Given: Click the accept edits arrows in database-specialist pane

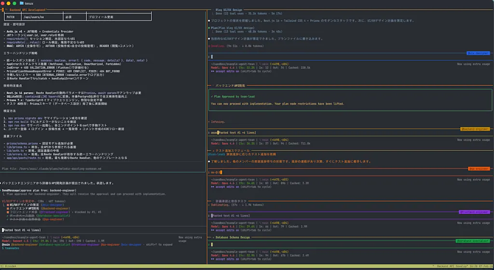Looking at the screenshot, I should pyautogui.click(x=213, y=259).
